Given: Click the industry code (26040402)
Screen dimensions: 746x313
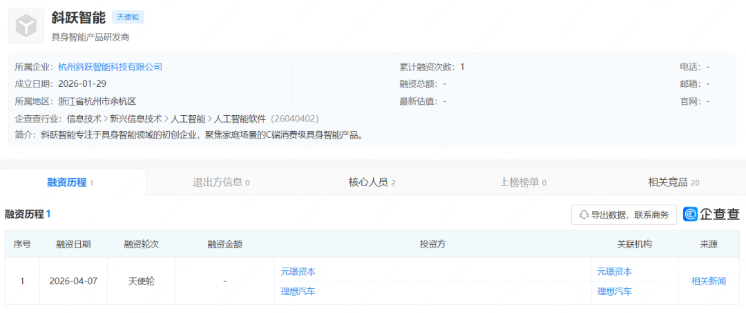Looking at the screenshot, I should coord(294,119).
